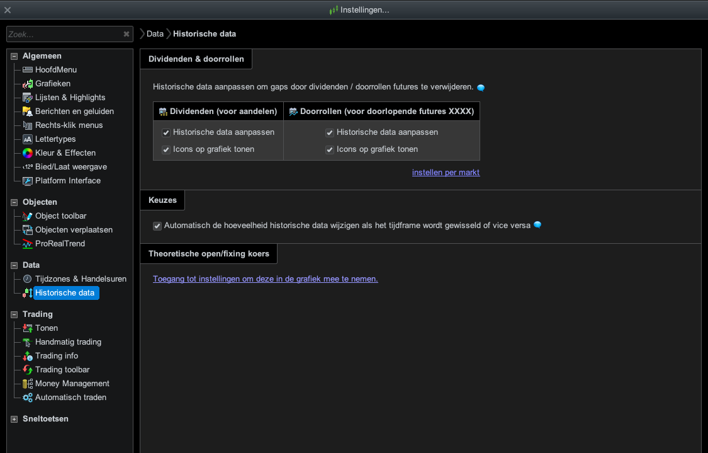
Task: Click the Berichten en geluiden bell icon
Action: tap(28, 112)
